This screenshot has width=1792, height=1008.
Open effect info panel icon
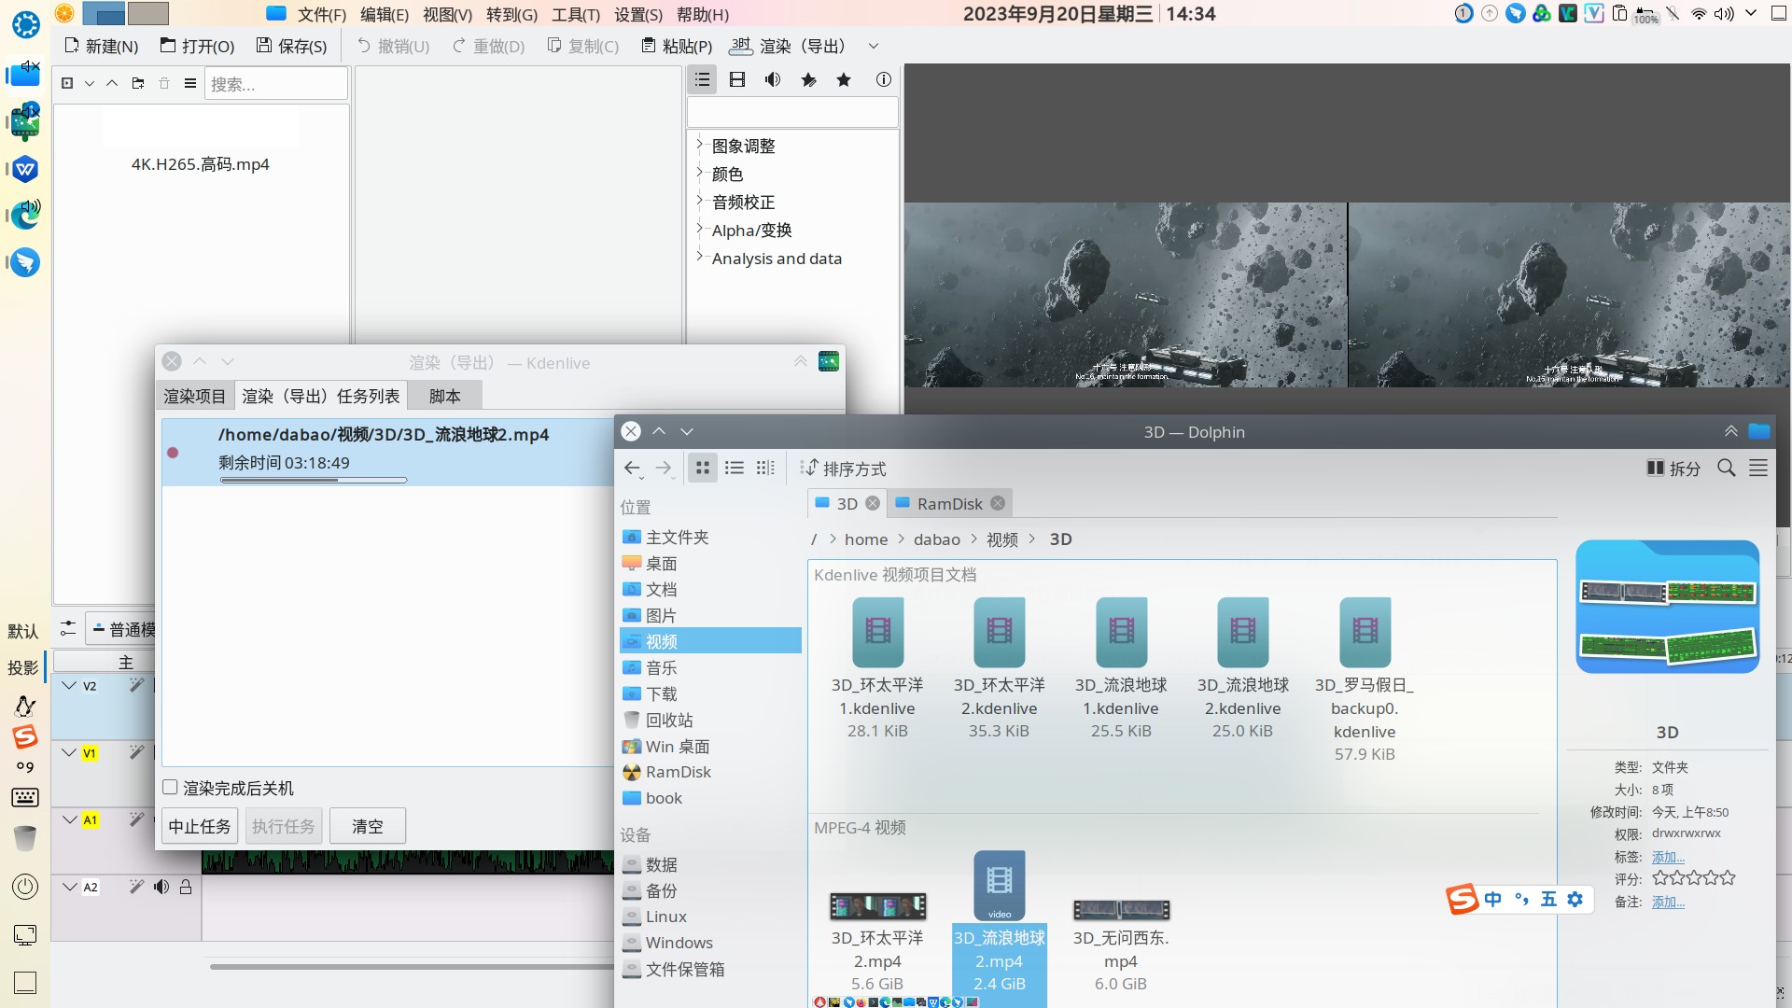[883, 80]
